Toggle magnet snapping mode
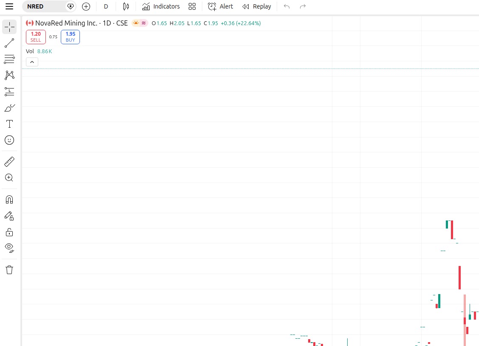The height and width of the screenshot is (346, 479). click(9, 199)
